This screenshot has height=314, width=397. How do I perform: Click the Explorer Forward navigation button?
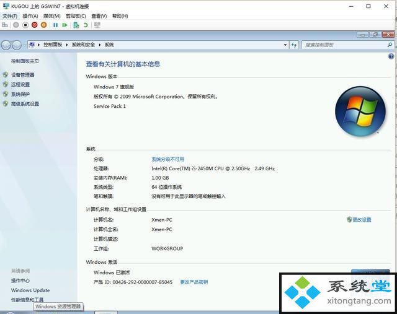pyautogui.click(x=17, y=45)
